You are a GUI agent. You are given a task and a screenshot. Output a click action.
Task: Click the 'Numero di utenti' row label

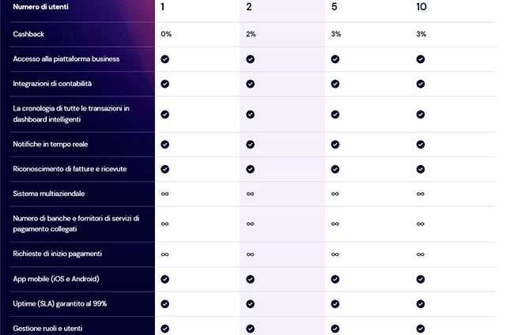(43, 7)
